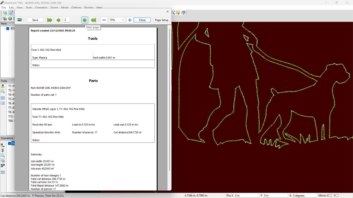The image size is (353, 198).
Task: Click the rightmost view tool icon in toolbar
Action: [184, 13]
